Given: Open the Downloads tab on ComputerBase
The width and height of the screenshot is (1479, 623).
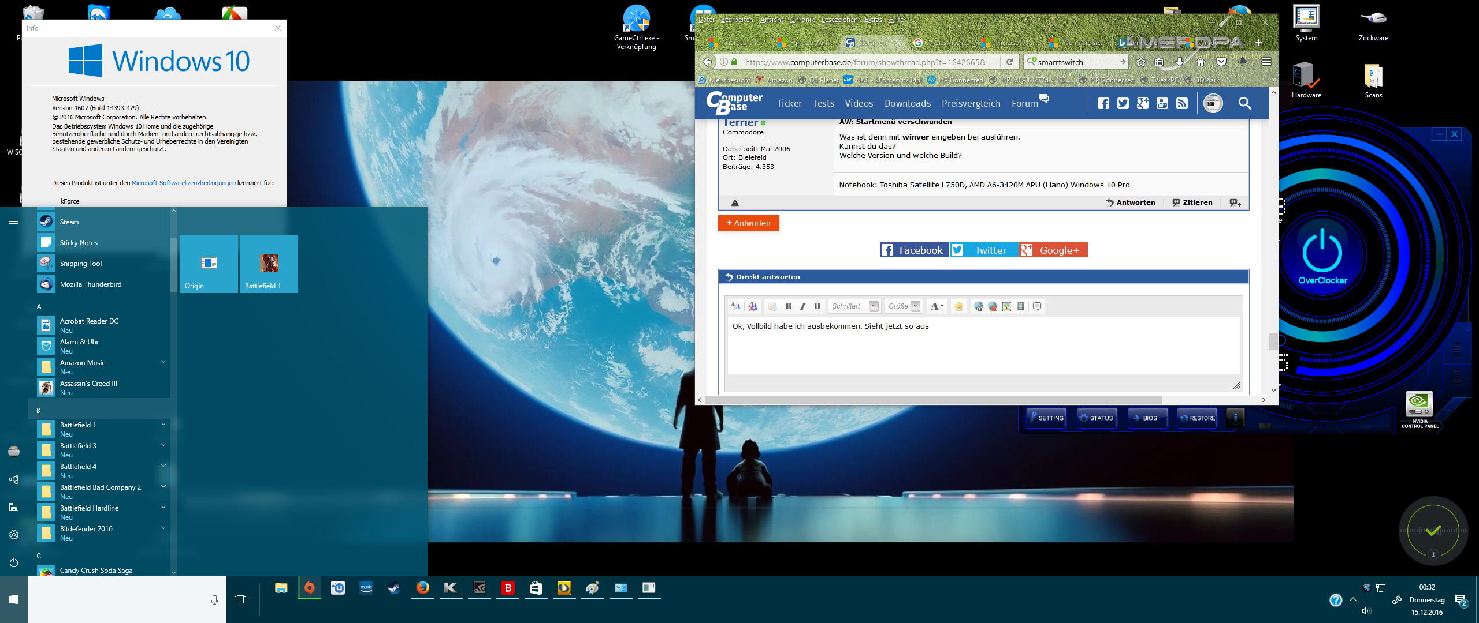Looking at the screenshot, I should pyautogui.click(x=907, y=103).
